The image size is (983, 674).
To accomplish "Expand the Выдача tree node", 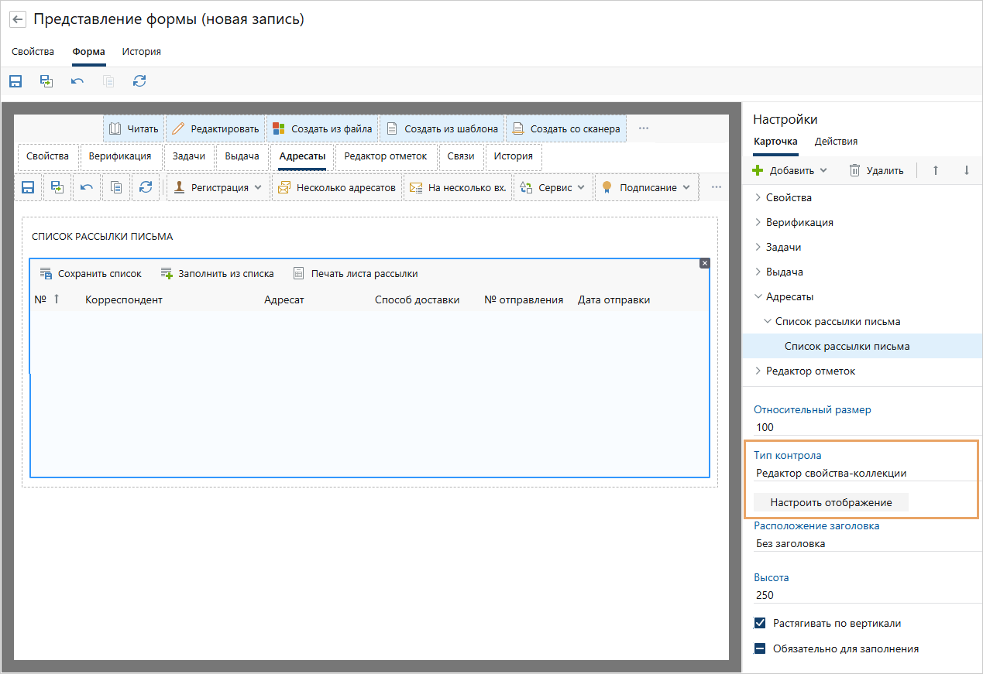I will pos(758,272).
